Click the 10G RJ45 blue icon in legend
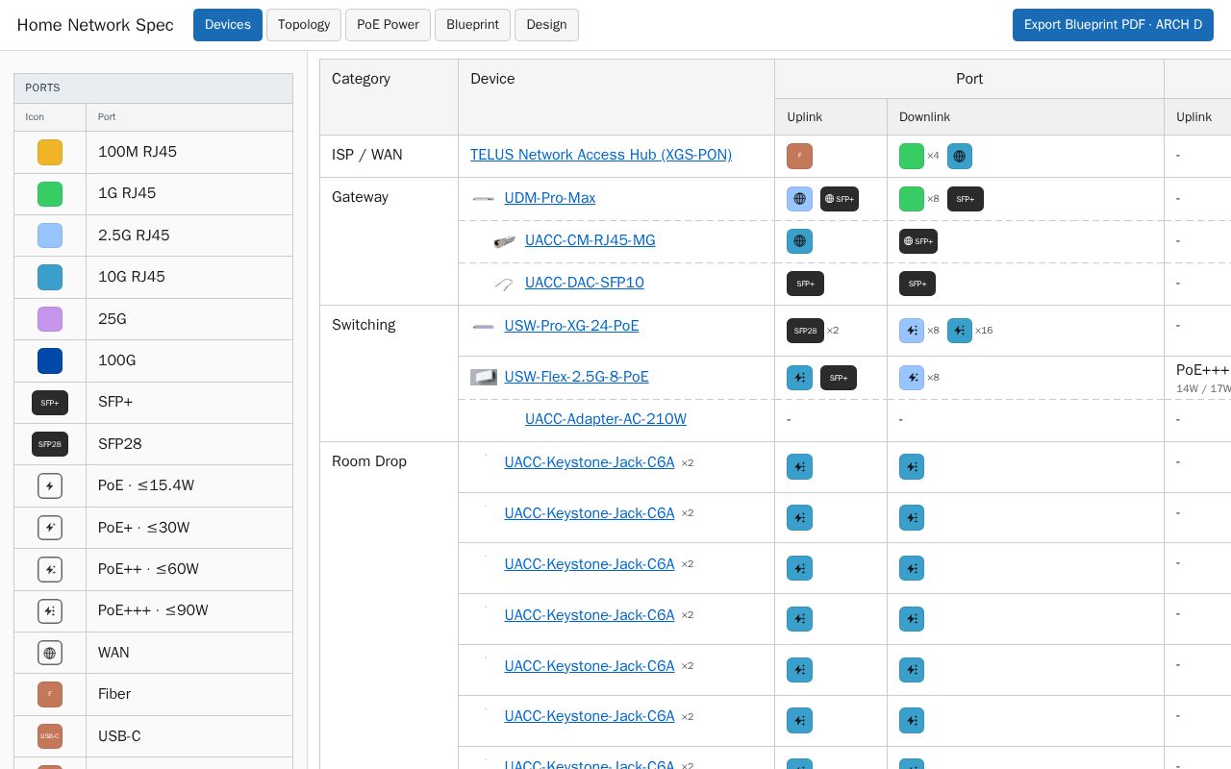The height and width of the screenshot is (769, 1231). pyautogui.click(x=50, y=277)
